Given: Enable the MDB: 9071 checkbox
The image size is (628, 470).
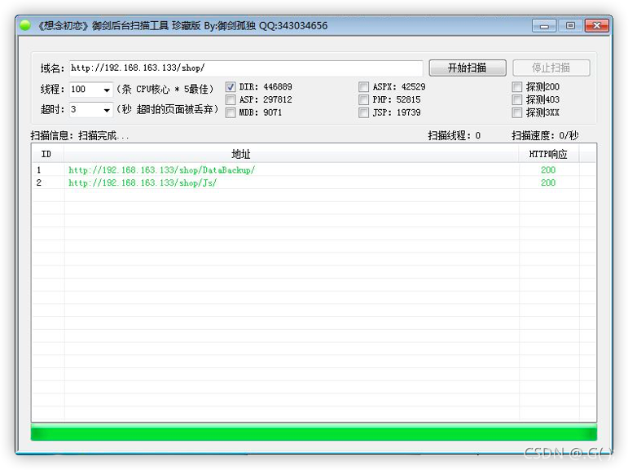Looking at the screenshot, I should (231, 112).
